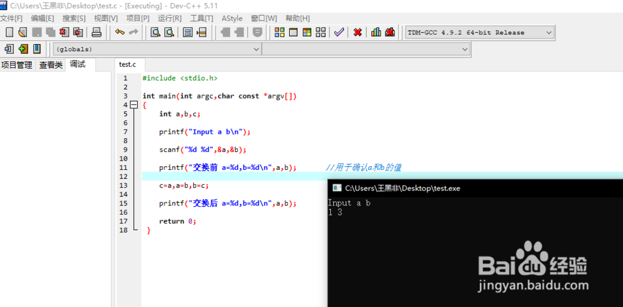623x307 pixels.
Task: Click the test.exe console title bar
Action: (x=475, y=188)
